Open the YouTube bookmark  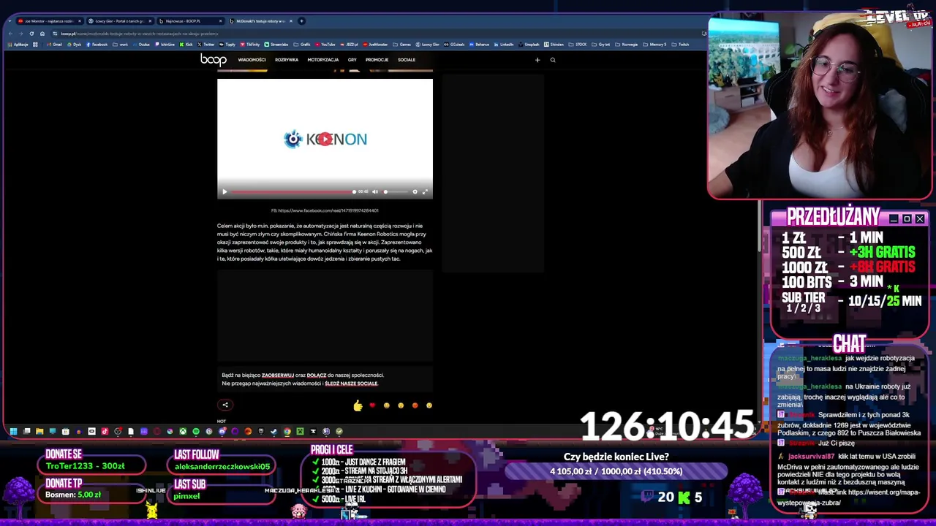tap(325, 45)
